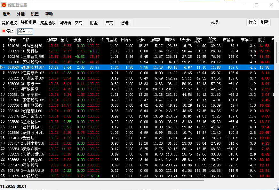This screenshot has height=190, width=279.
Task: Switch to the 尾盘选股 tab
Action: tap(48, 23)
